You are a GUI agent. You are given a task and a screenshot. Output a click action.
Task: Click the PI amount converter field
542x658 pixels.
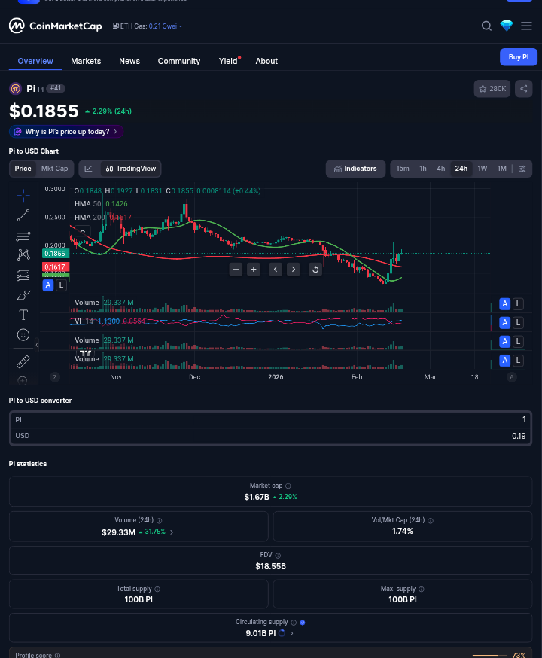click(x=270, y=420)
